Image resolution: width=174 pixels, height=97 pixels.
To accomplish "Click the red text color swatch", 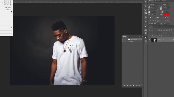I will (166, 14).
